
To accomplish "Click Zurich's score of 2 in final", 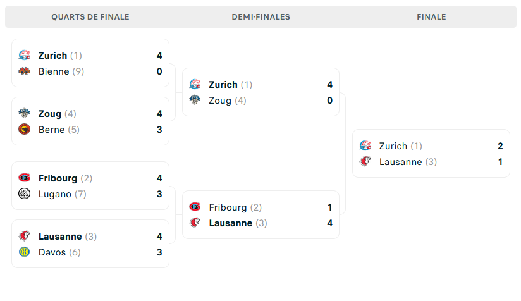I will pyautogui.click(x=500, y=146).
